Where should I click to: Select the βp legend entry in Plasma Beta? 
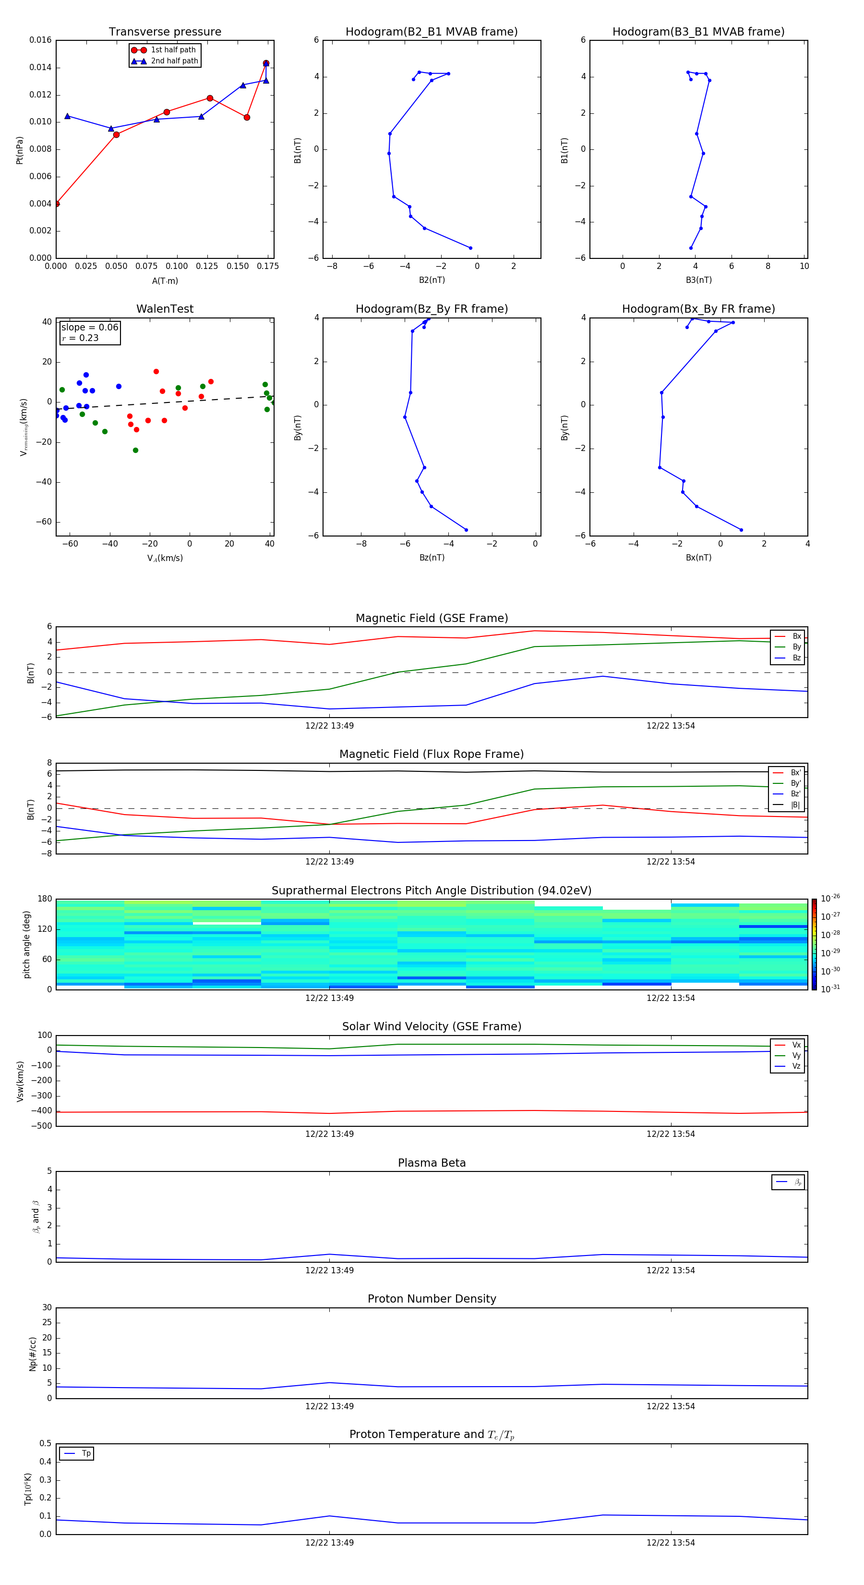coord(789,1182)
